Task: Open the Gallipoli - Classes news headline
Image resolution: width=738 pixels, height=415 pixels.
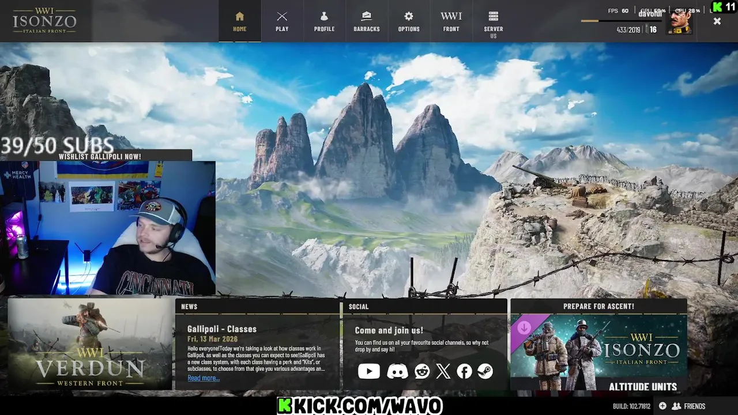Action: coord(222,329)
